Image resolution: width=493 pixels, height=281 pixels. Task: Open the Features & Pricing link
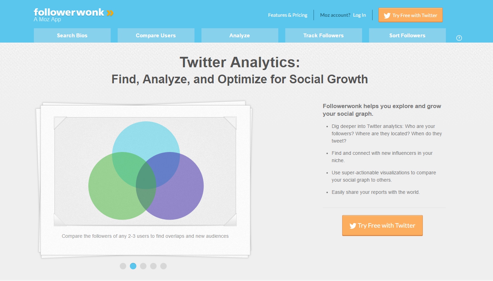pyautogui.click(x=288, y=15)
